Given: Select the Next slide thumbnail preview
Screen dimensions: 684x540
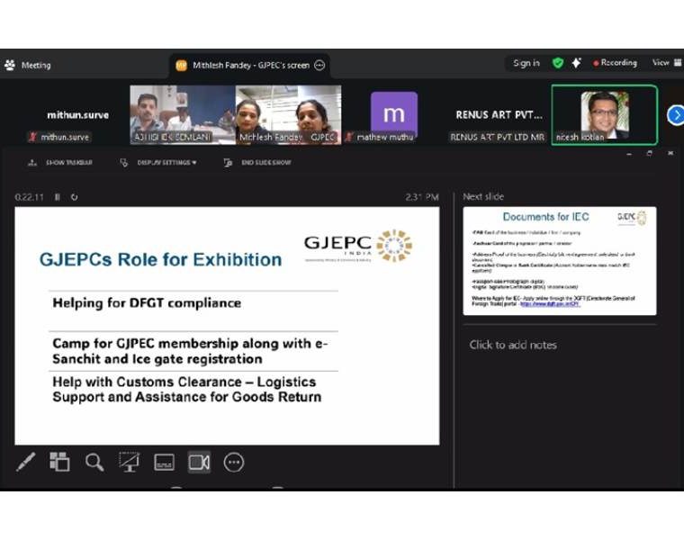Looking at the screenshot, I should (559, 261).
